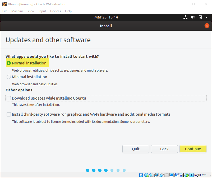
Task: Close the Install window with red X
Action: point(207,26)
